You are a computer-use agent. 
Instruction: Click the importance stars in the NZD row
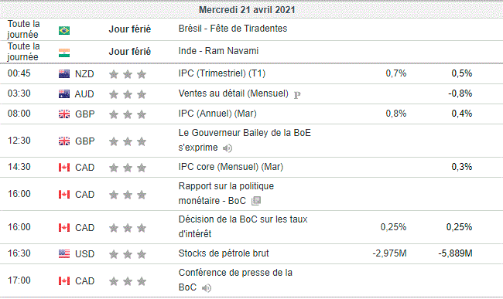click(x=128, y=74)
